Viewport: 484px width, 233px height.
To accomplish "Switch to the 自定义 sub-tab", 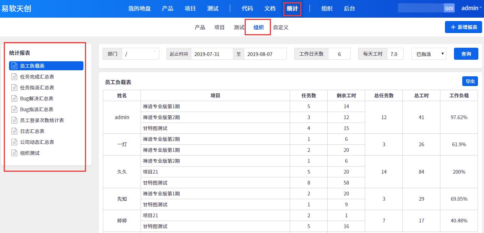I will (x=281, y=27).
